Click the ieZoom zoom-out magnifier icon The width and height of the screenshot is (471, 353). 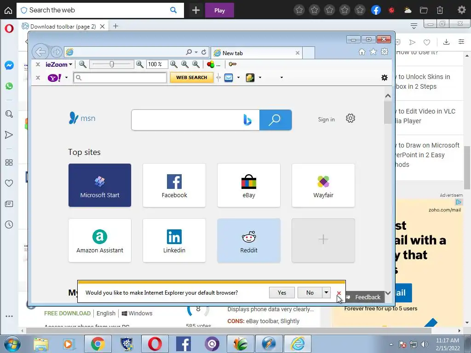coord(83,64)
